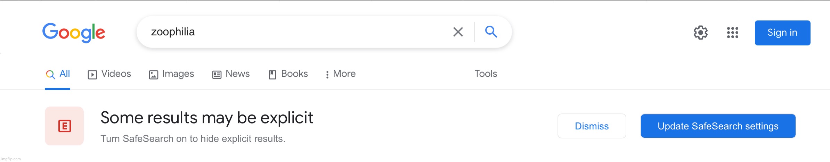Image resolution: width=830 pixels, height=162 pixels.
Task: Switch to the Videos results tab
Action: click(109, 74)
